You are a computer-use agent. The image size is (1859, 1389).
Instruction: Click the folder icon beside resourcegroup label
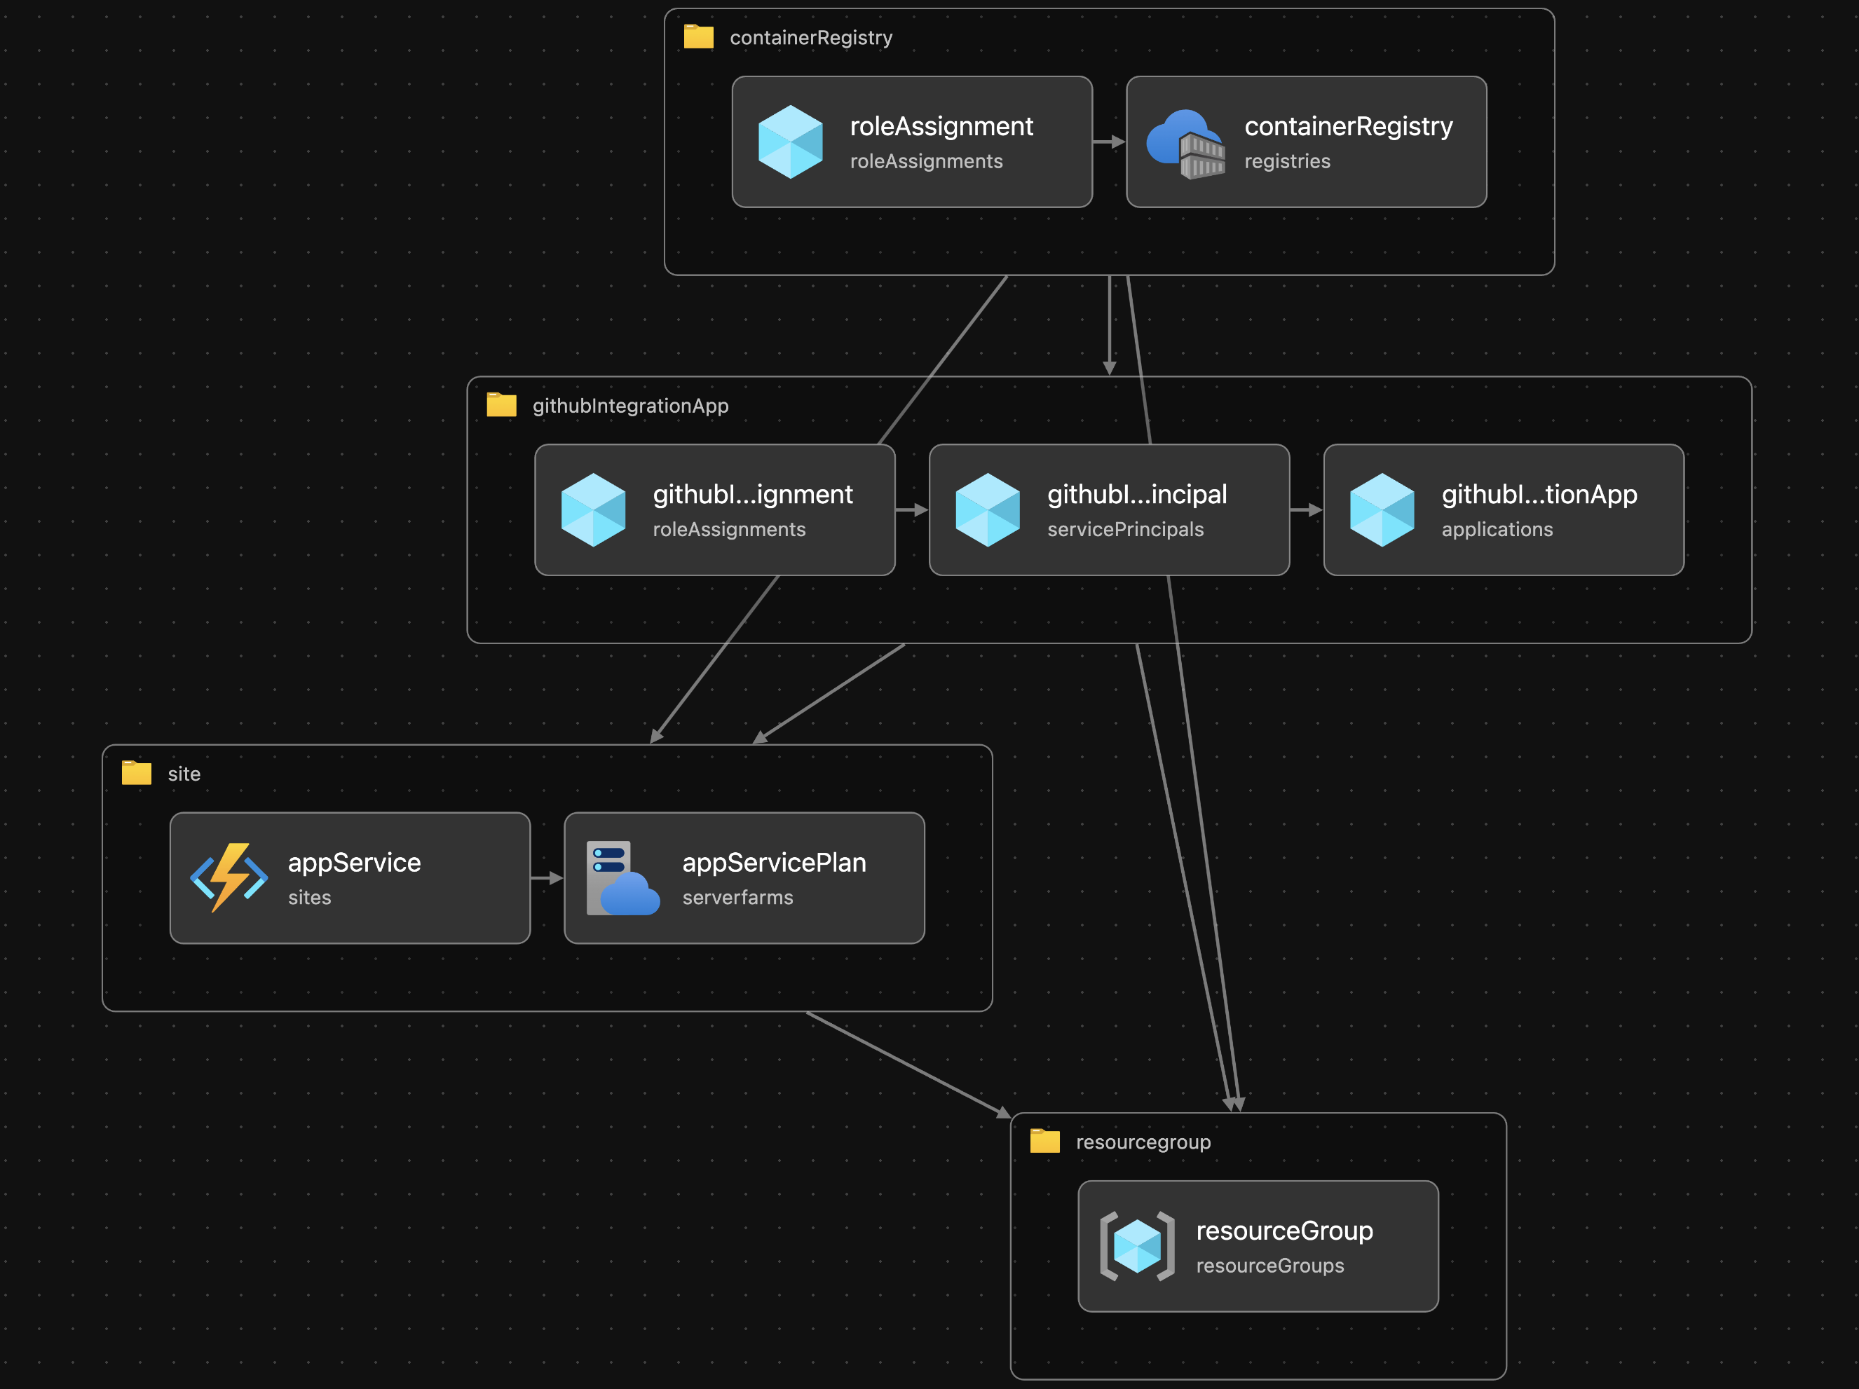pos(1043,1141)
